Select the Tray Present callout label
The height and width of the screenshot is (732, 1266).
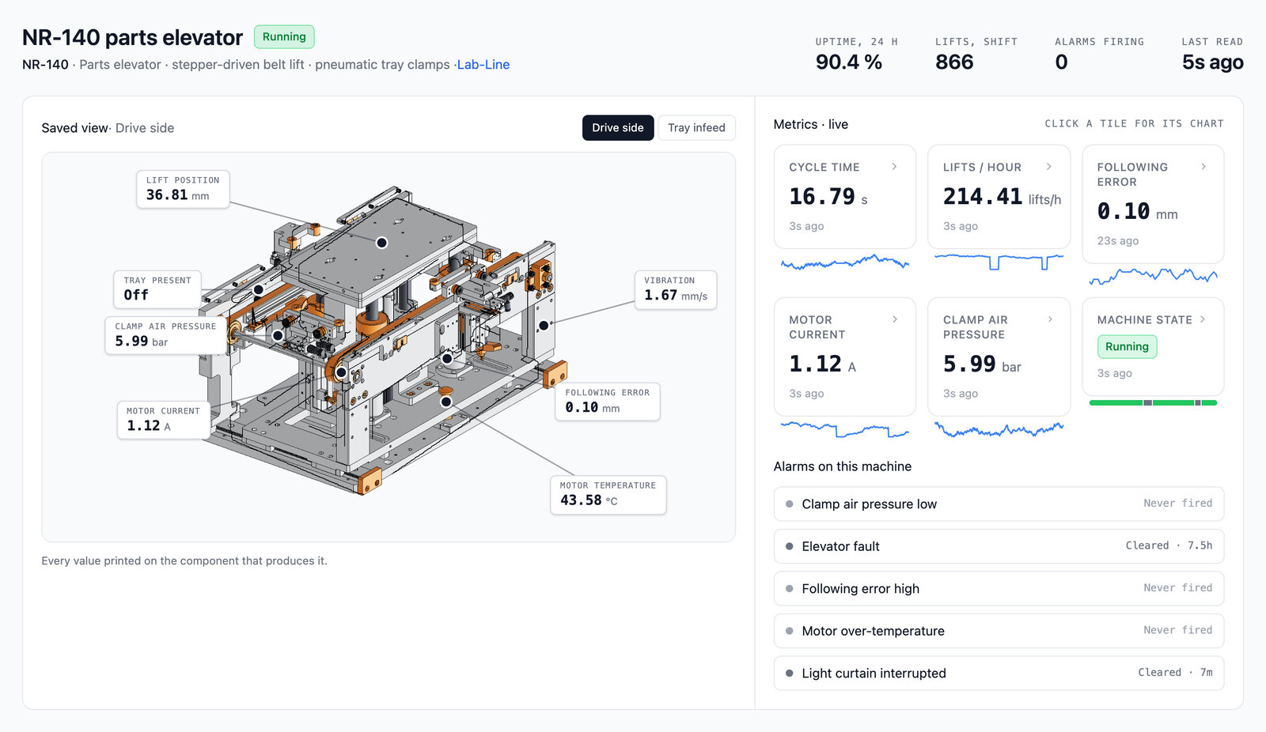(x=157, y=289)
